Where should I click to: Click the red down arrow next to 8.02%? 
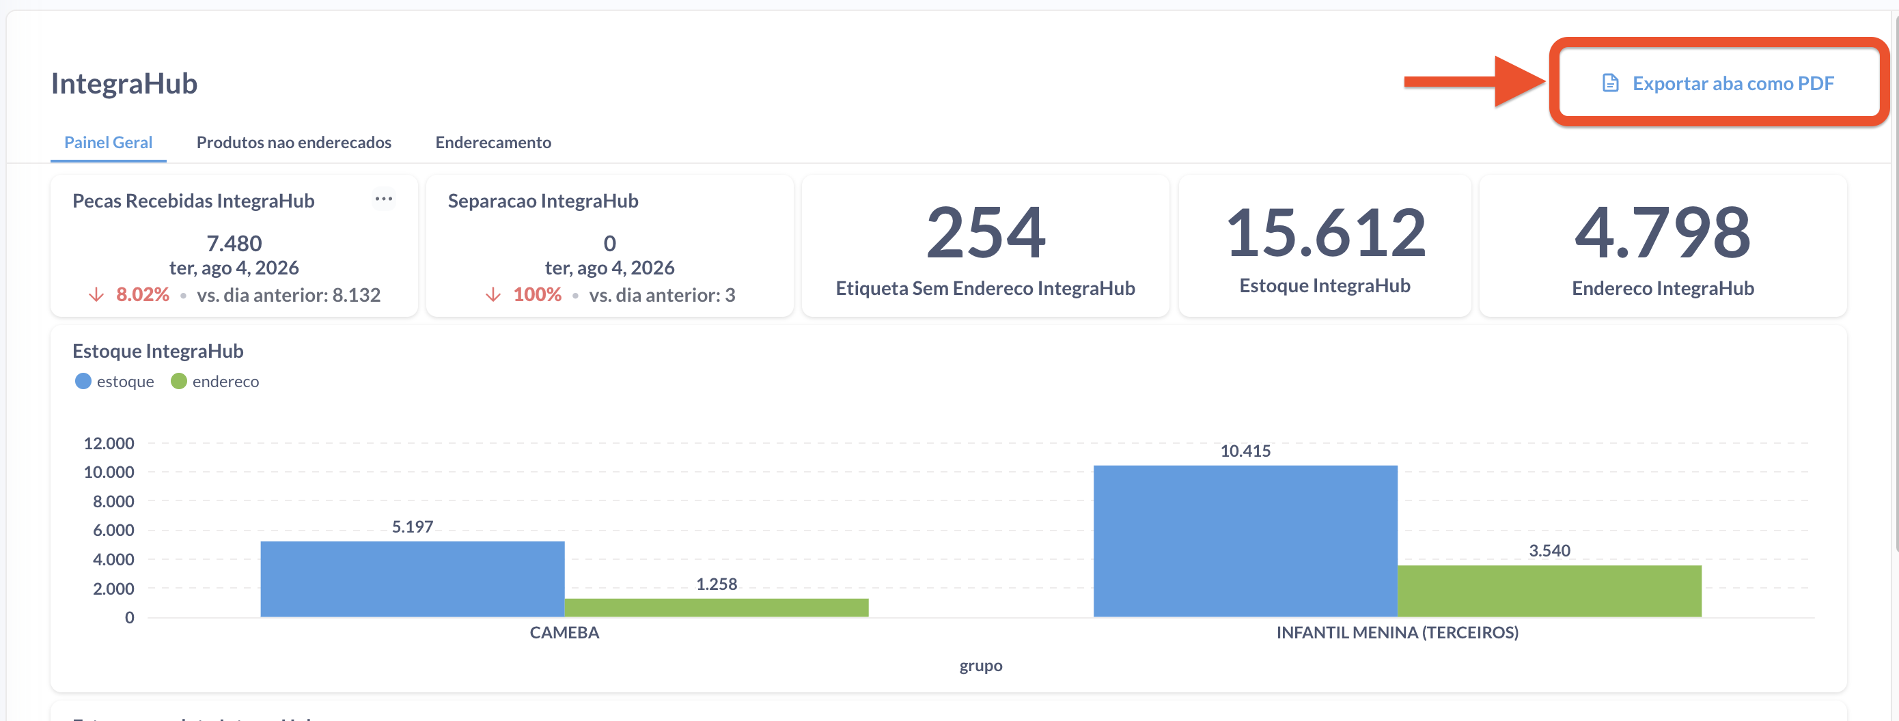pyautogui.click(x=96, y=294)
